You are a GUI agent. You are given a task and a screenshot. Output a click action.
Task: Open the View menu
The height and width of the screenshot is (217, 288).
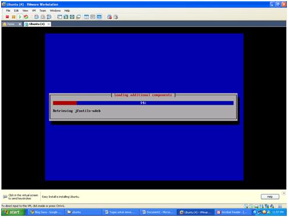[x=25, y=10]
